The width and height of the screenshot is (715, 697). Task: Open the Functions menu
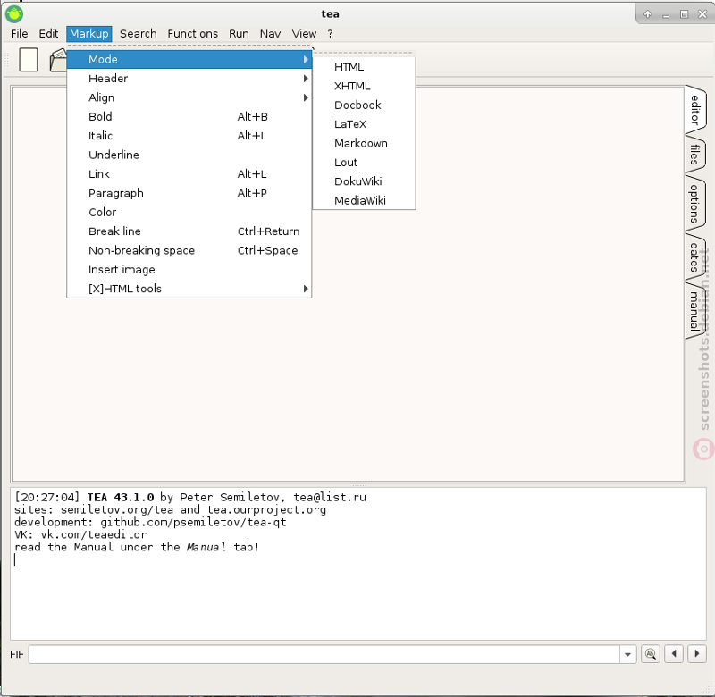pos(192,34)
